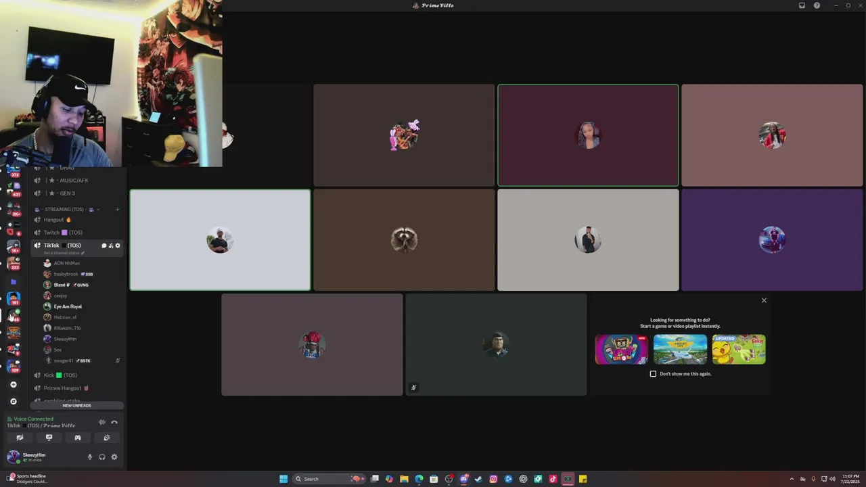866x487 pixels.
Task: Join the Twitch (TOS) voice channel
Action: [78, 233]
